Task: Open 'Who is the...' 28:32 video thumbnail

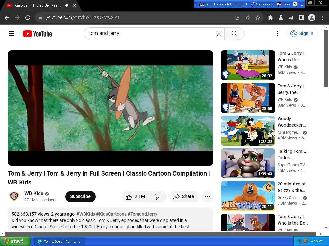Action: [x=248, y=65]
